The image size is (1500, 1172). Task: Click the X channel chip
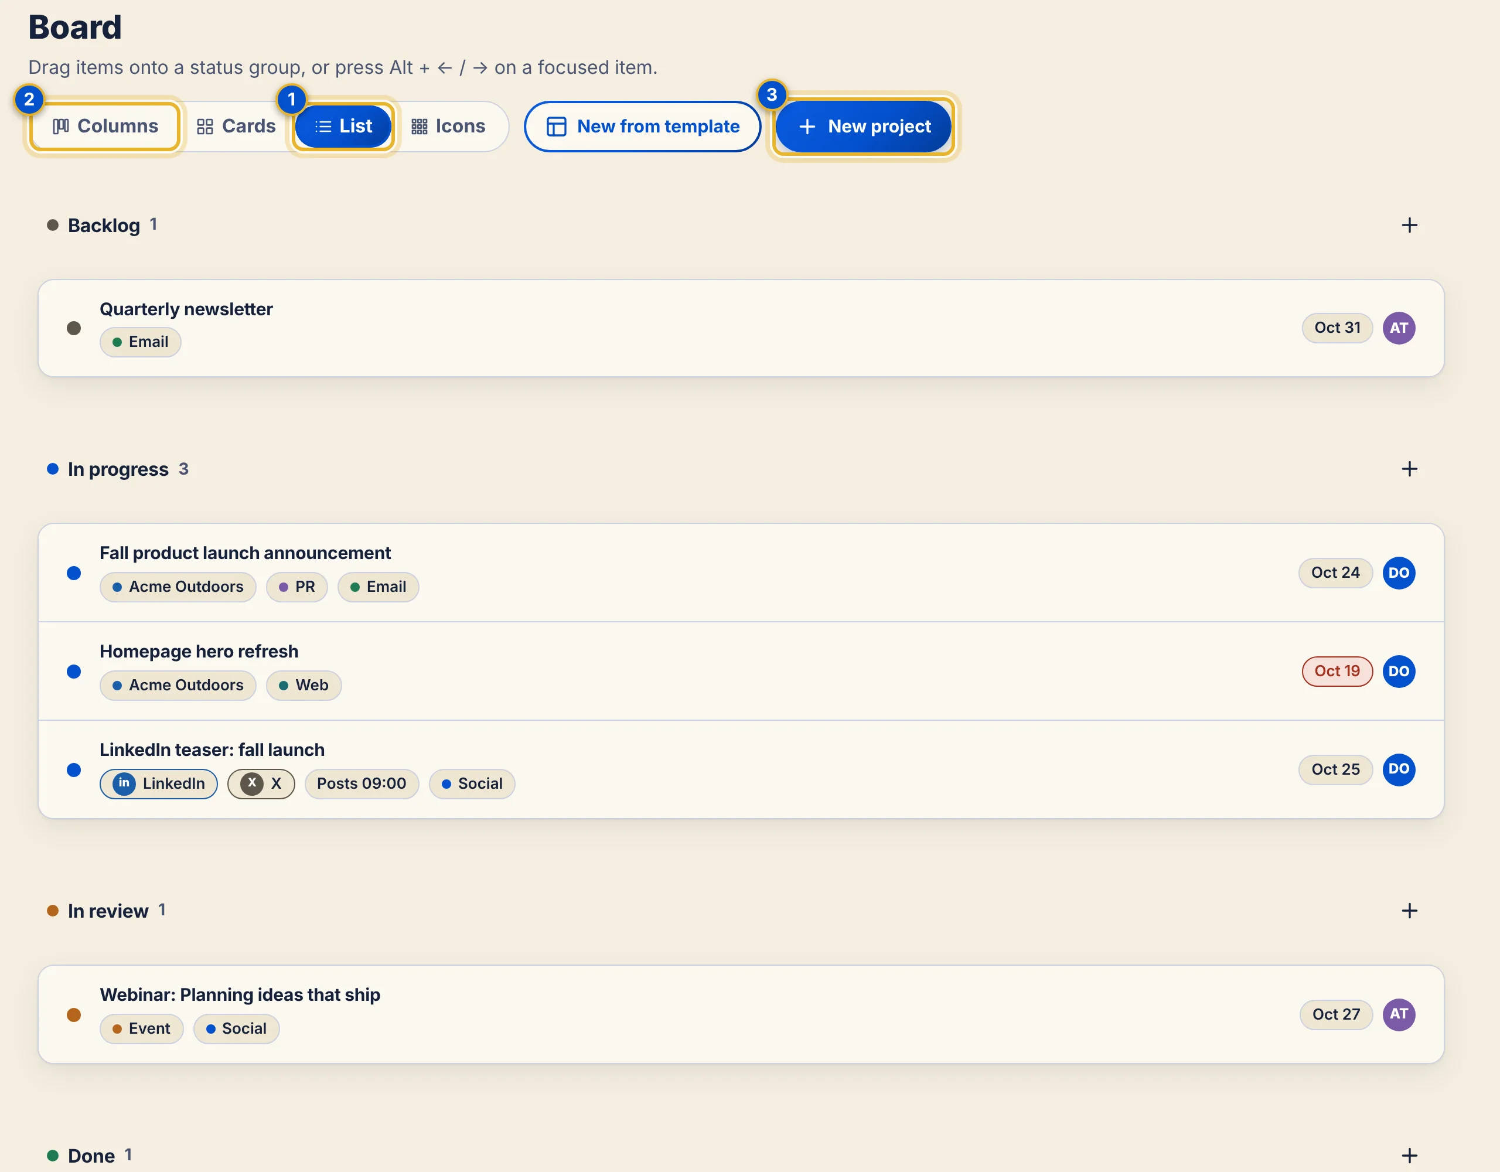pos(261,784)
